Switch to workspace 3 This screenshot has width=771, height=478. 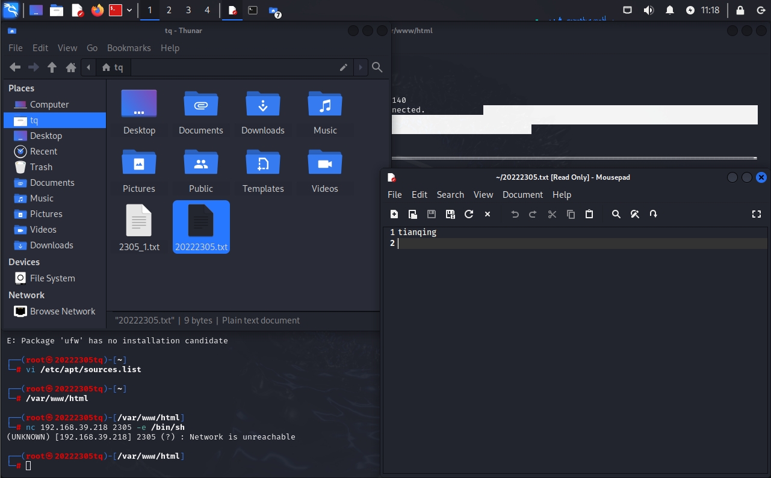(x=188, y=10)
